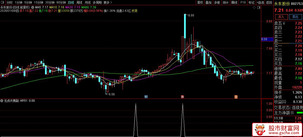Click the diamond marker icon above chart
Screen dimensions: 303x137
coord(254,8)
